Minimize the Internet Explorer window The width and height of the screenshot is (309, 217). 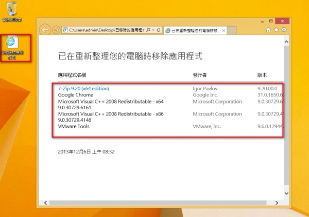(262, 21)
